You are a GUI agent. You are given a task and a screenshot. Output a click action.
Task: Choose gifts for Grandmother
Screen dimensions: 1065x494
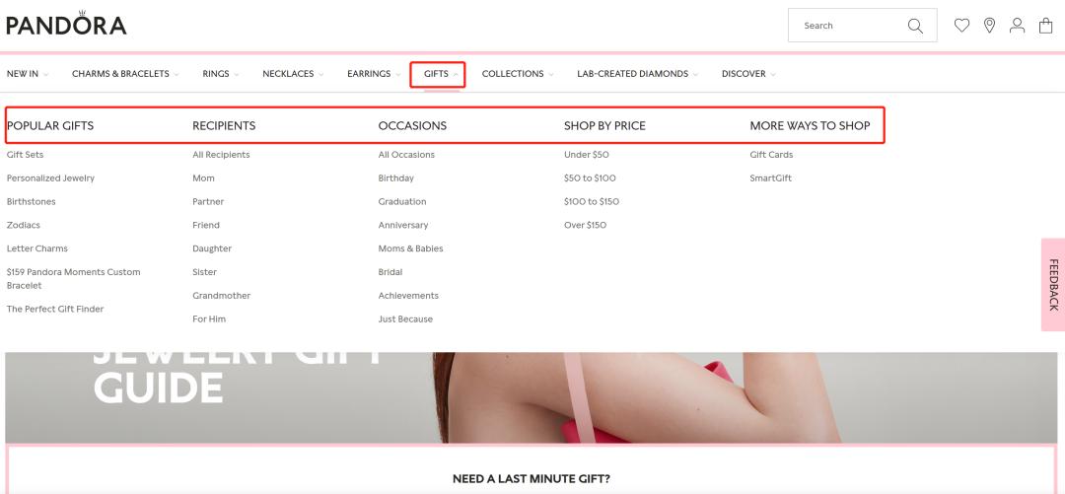pos(222,296)
